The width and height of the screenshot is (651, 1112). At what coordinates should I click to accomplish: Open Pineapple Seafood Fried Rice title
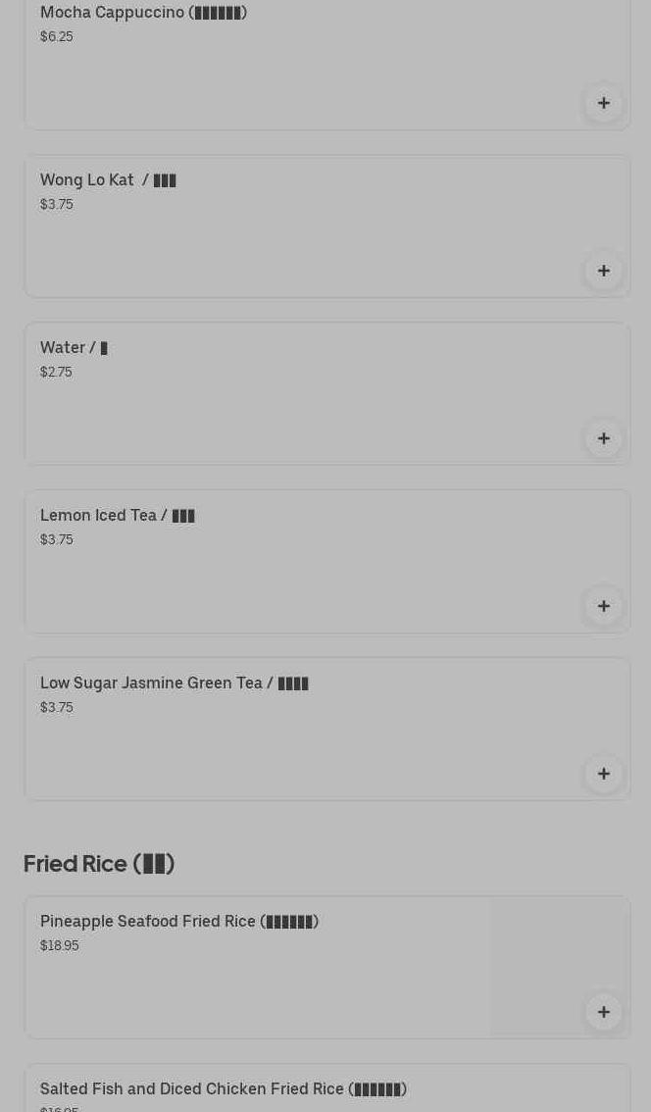click(x=179, y=922)
